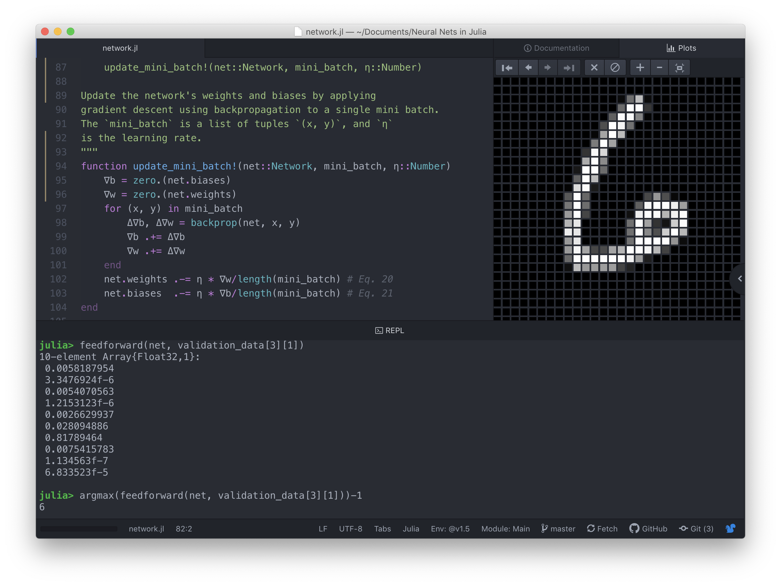
Task: Jump to the last plot
Action: click(x=568, y=67)
